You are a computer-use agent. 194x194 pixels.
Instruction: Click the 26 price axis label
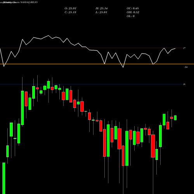pyautogui.click(x=184, y=84)
